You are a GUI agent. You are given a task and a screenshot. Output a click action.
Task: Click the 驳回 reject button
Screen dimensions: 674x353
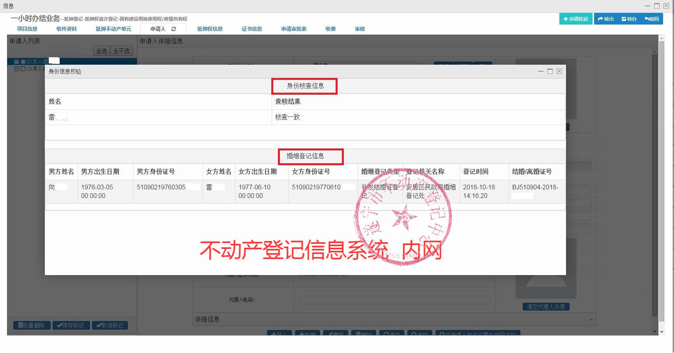(651, 19)
